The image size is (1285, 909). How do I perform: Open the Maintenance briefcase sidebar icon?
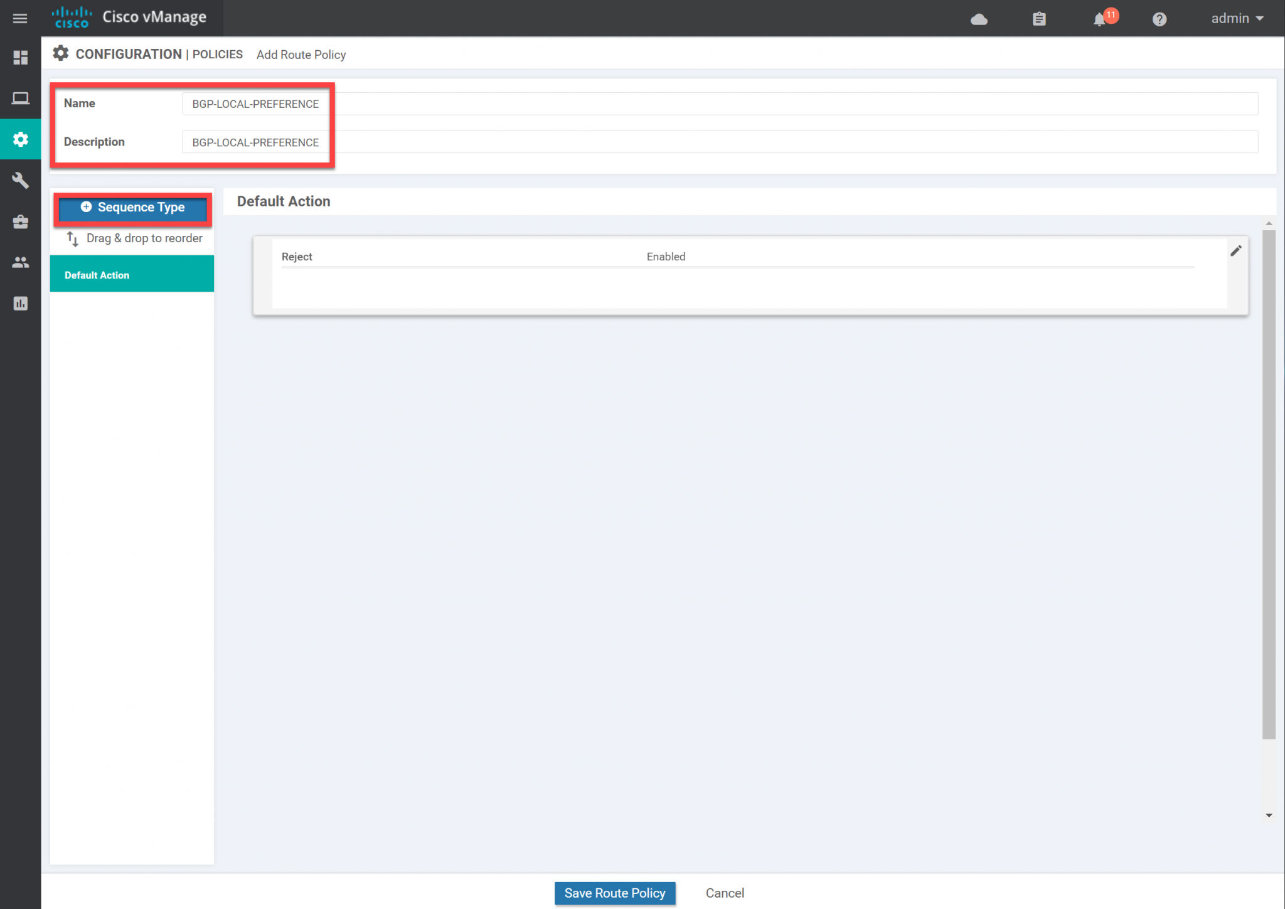tap(20, 222)
